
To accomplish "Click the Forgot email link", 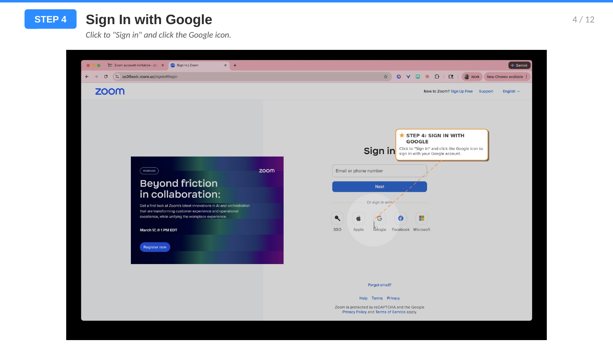I will click(x=379, y=285).
